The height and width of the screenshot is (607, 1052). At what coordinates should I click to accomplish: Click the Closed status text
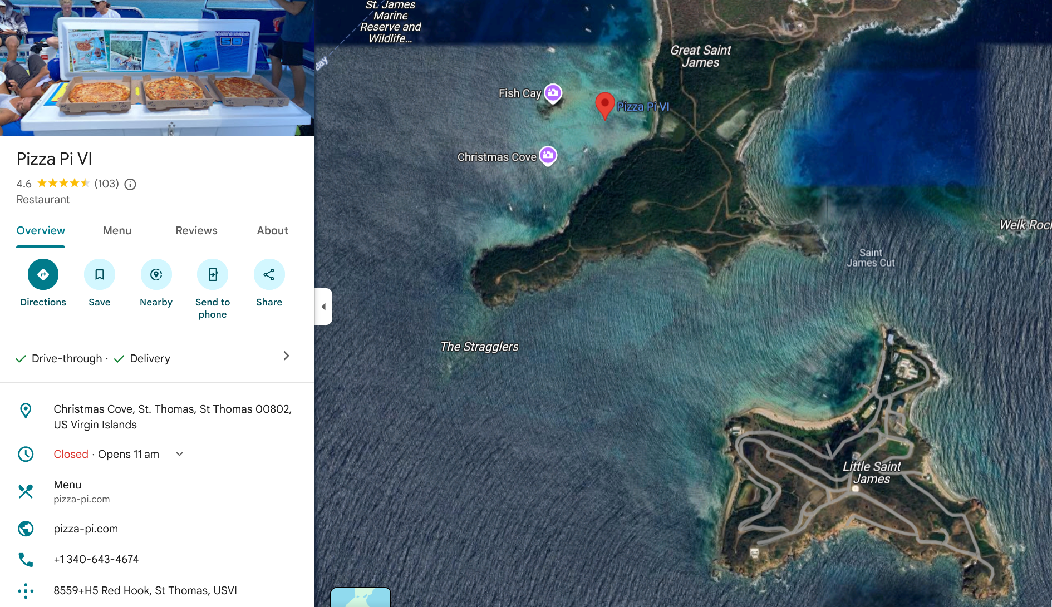pyautogui.click(x=71, y=454)
